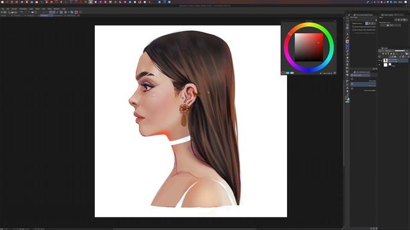Viewport: 410px width, 230px height.
Task: Open the layer blending mode dropdown
Action: pyautogui.click(x=388, y=50)
